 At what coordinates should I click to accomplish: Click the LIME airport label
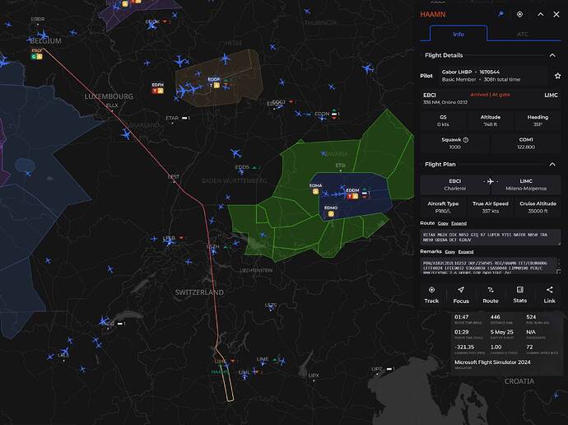click(x=263, y=359)
